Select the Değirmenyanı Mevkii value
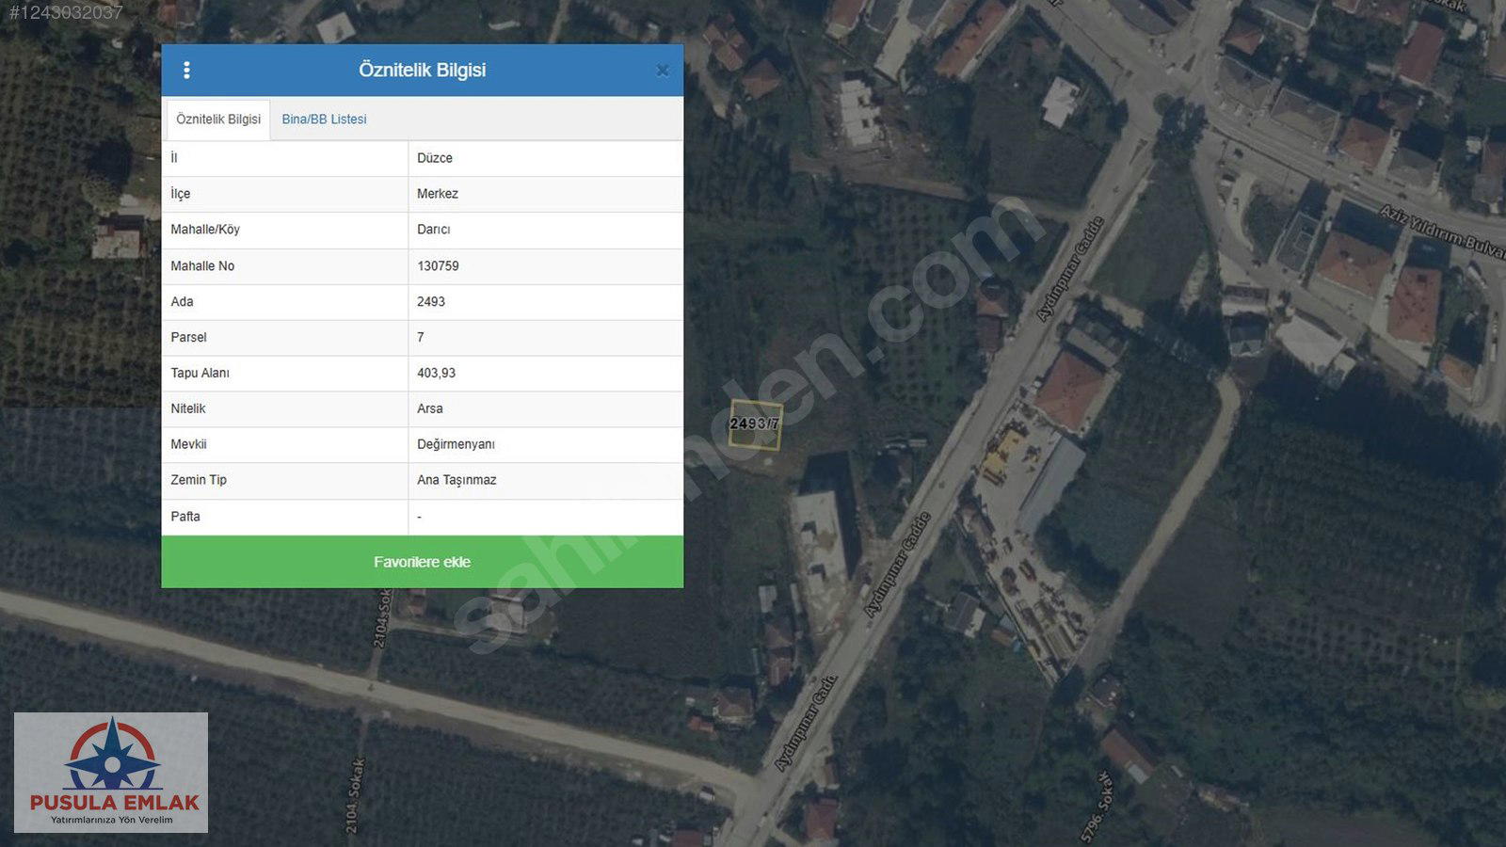 click(456, 444)
